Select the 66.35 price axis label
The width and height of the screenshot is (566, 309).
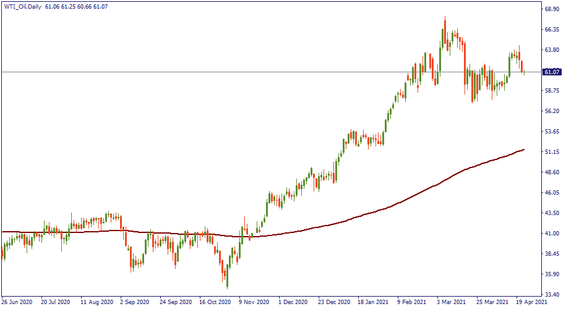click(552, 30)
